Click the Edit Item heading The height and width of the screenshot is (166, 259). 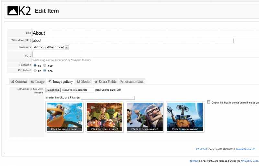click(x=47, y=11)
